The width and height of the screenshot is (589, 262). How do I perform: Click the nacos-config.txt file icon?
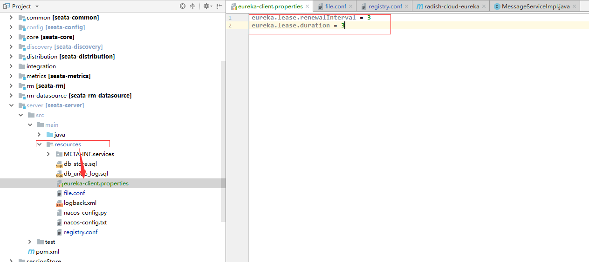(x=59, y=222)
